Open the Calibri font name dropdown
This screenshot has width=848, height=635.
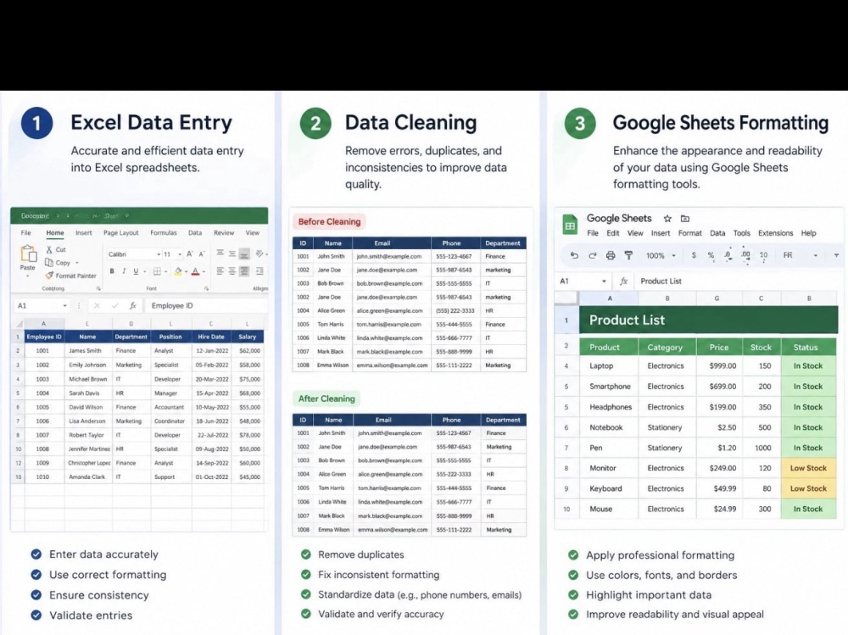click(x=159, y=254)
